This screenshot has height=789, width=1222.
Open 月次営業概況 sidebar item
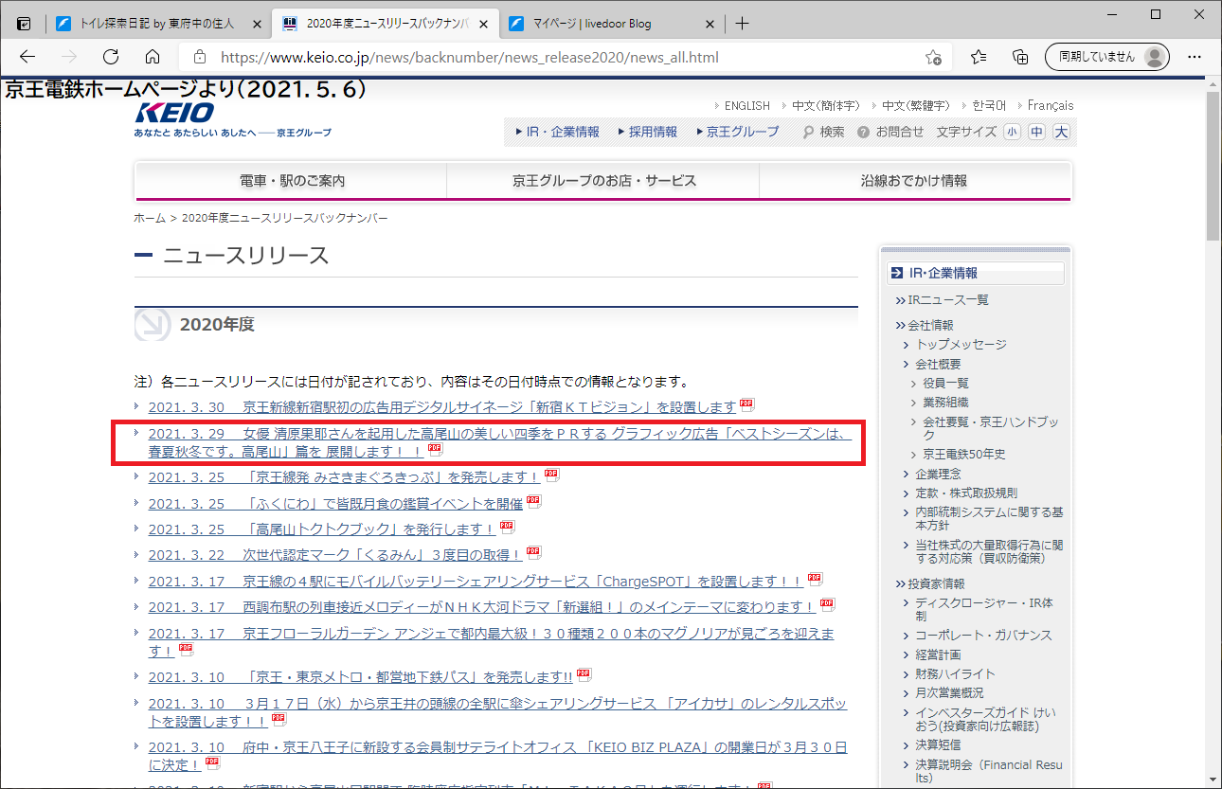(x=949, y=692)
